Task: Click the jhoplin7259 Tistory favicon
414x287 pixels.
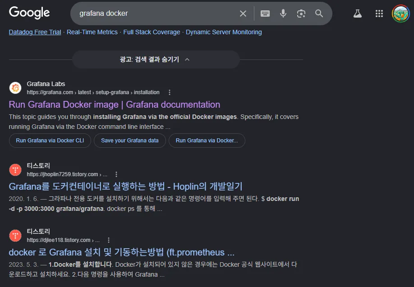Action: coord(15,170)
